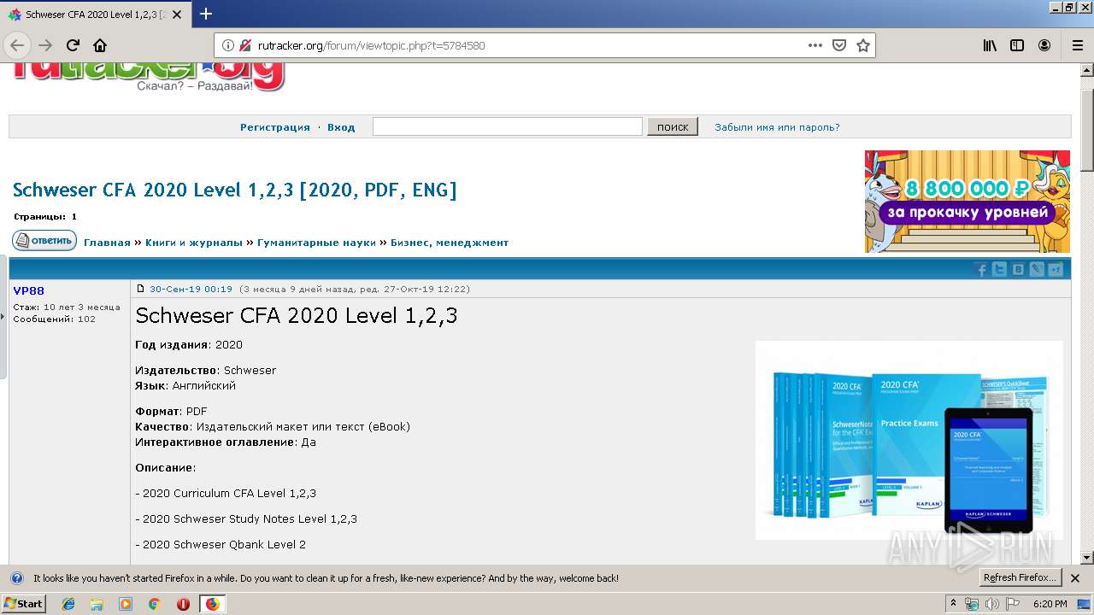The height and width of the screenshot is (615, 1094).
Task: Click the page scrollbar down arrow
Action: 1087,558
